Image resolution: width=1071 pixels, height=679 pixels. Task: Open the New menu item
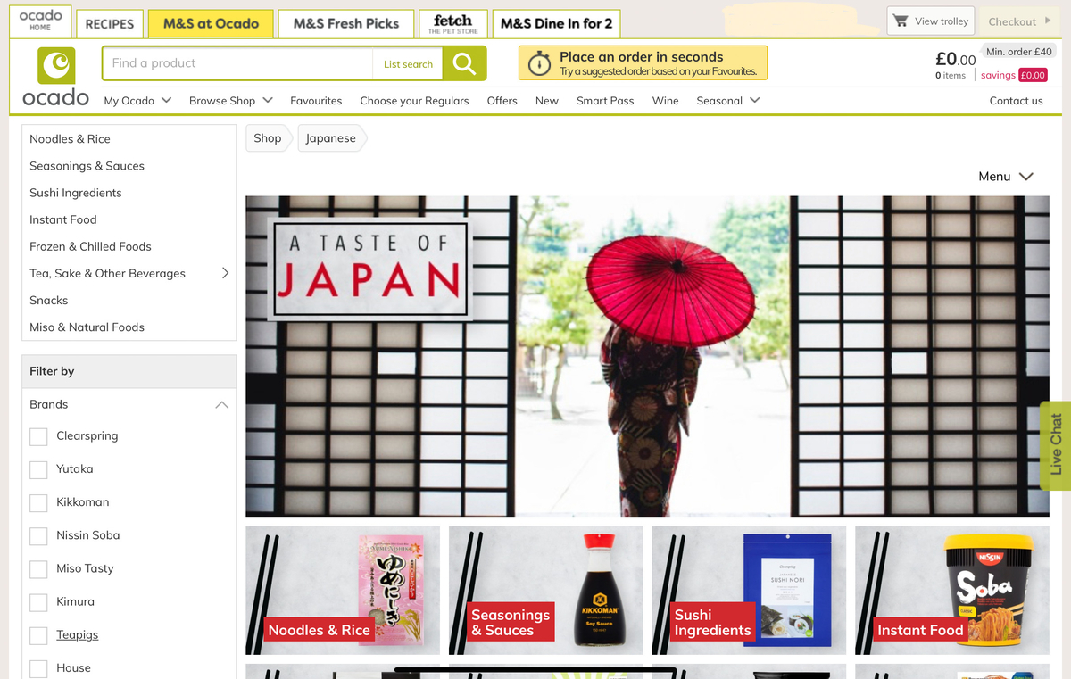tap(547, 101)
